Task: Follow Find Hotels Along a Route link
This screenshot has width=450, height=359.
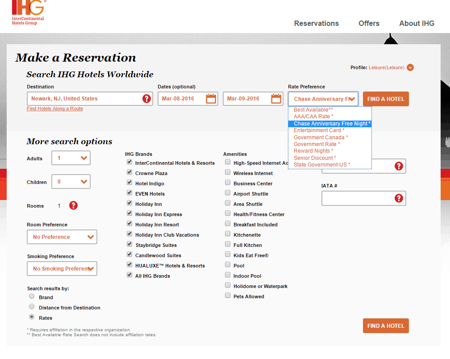Action: pyautogui.click(x=55, y=109)
